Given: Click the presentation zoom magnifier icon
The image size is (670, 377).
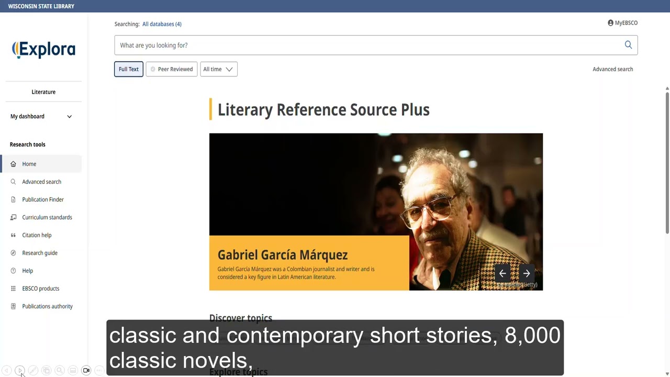Looking at the screenshot, I should coord(60,370).
